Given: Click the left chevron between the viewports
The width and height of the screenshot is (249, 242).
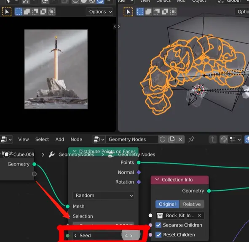Looking at the screenshot, I should click(115, 27).
